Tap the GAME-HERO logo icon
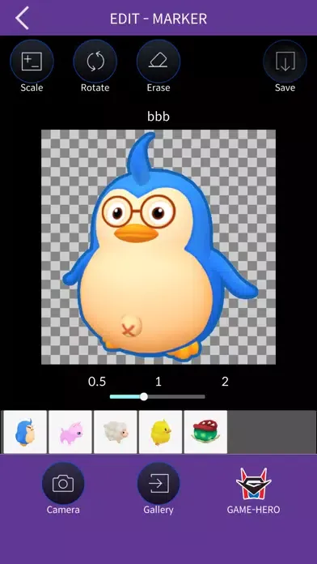Screen dimensions: 317x564 (x=253, y=484)
